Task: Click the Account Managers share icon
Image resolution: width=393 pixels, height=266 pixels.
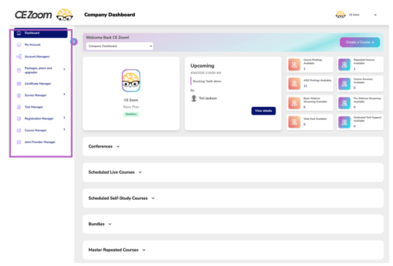Action: [x=19, y=57]
